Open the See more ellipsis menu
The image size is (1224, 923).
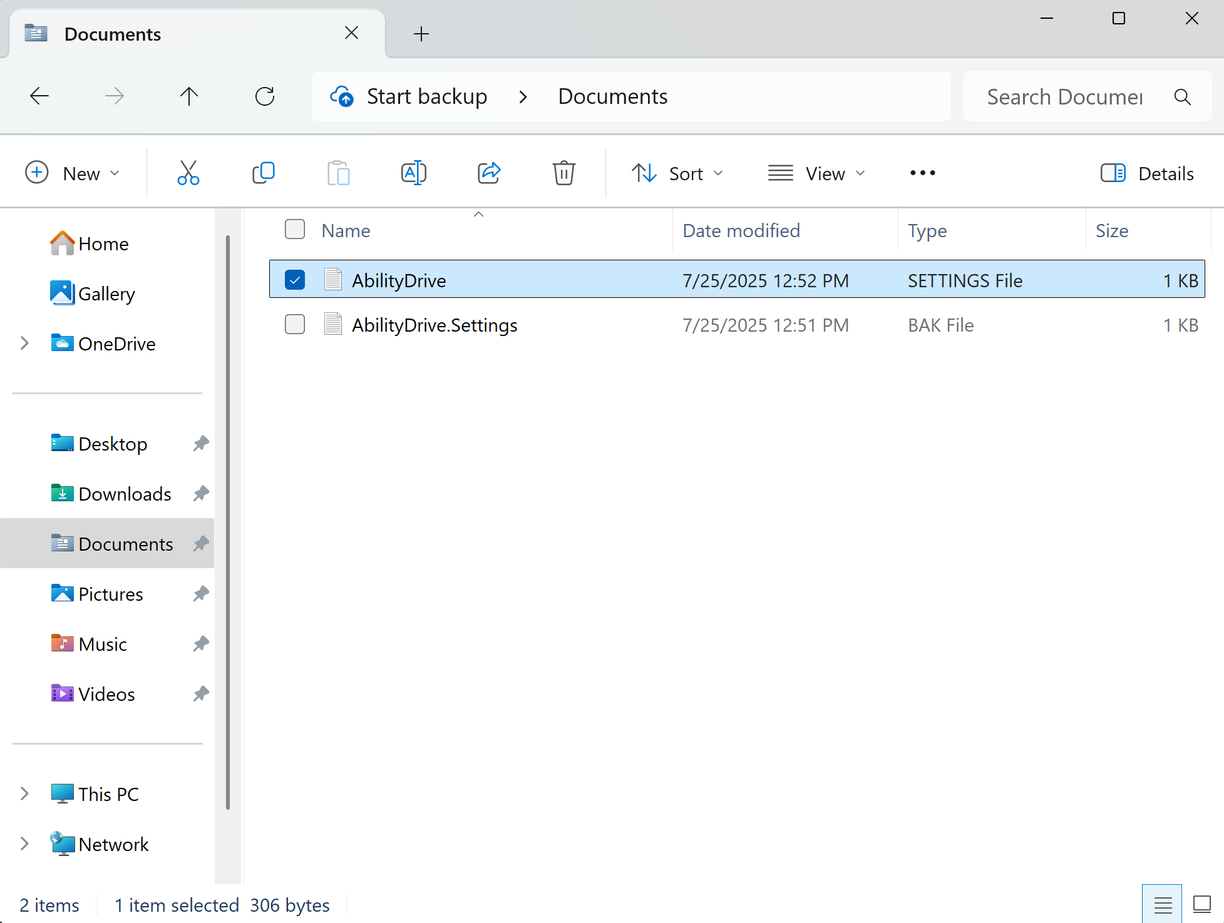click(x=922, y=173)
